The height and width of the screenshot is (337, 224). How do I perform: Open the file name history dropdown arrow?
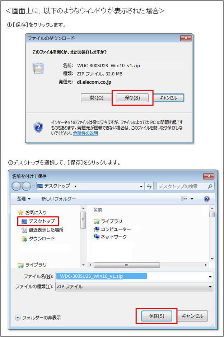pos(210,277)
